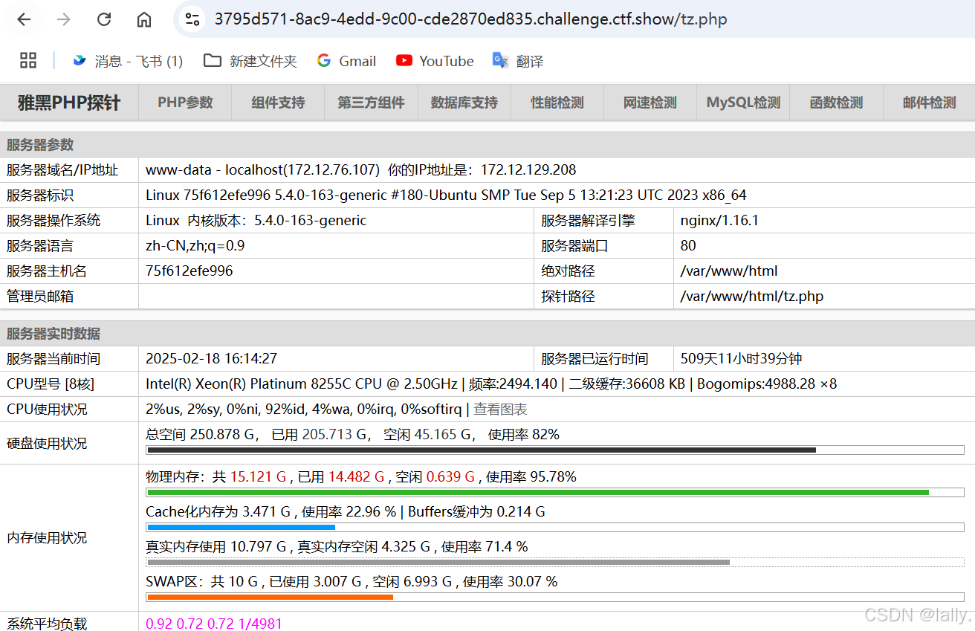This screenshot has width=975, height=631.
Task: Open the apps grid bookmark icon
Action: click(x=28, y=61)
